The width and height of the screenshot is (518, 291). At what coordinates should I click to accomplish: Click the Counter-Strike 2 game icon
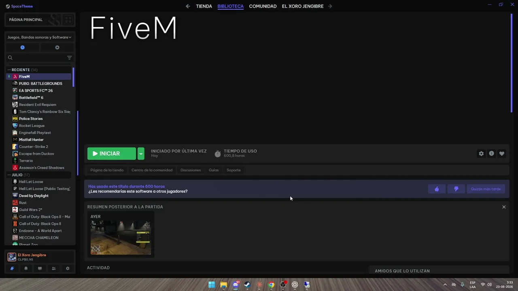(15, 146)
